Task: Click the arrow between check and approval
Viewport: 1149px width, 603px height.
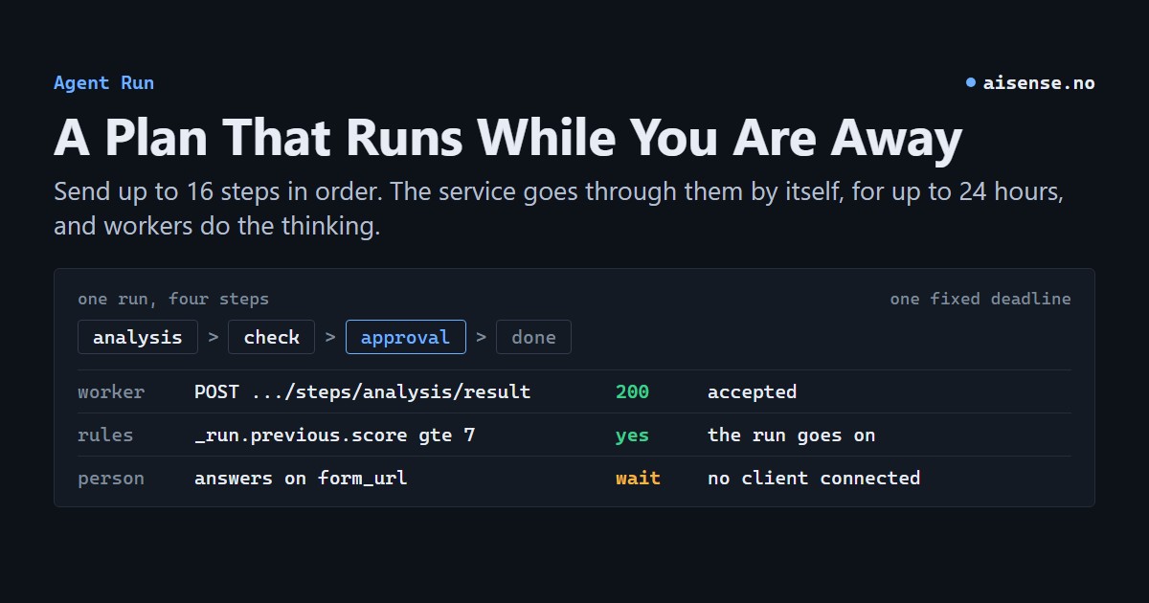Action: [x=330, y=337]
